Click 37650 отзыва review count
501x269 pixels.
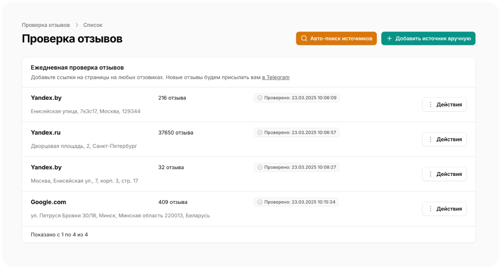pyautogui.click(x=176, y=132)
